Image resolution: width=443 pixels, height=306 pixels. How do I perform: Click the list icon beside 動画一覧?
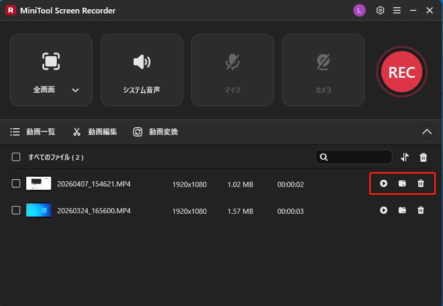click(x=15, y=132)
